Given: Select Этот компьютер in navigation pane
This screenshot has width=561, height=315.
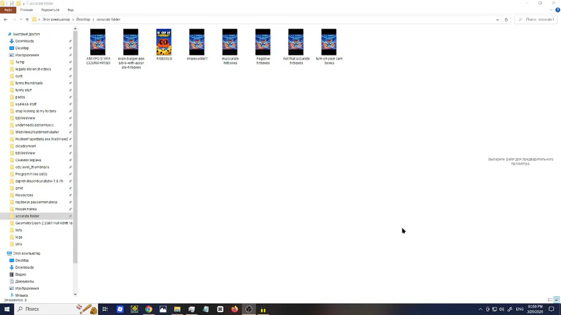Looking at the screenshot, I should (x=26, y=253).
